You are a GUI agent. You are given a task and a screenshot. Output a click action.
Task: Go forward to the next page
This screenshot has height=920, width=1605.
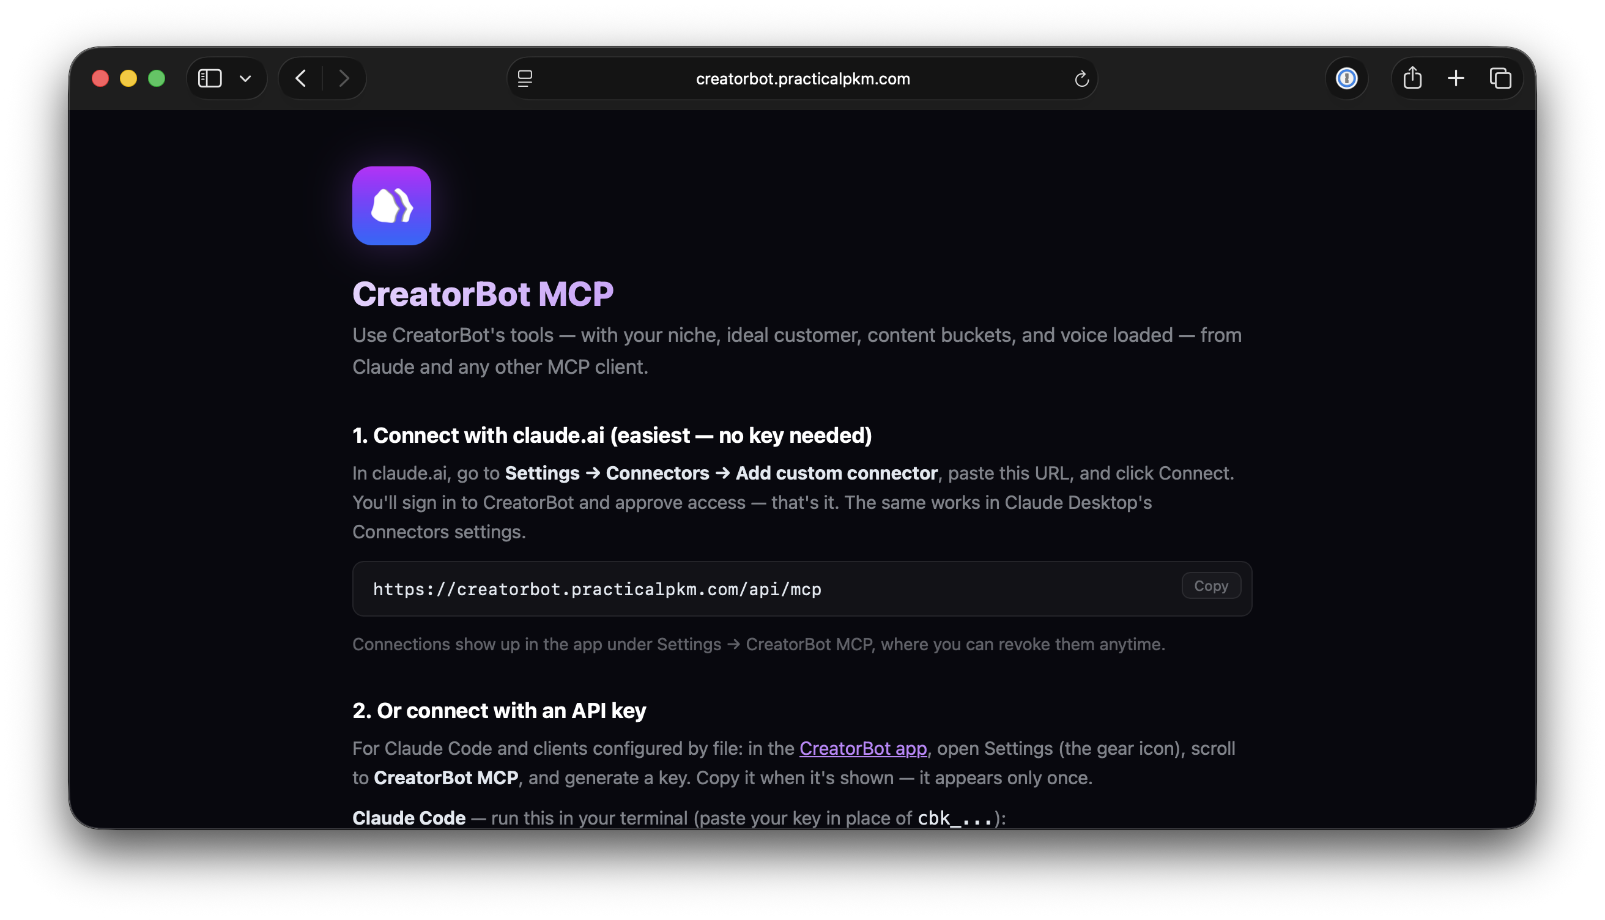click(344, 78)
